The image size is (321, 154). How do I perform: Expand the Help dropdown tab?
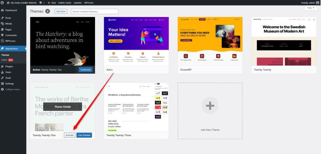(311, 8)
